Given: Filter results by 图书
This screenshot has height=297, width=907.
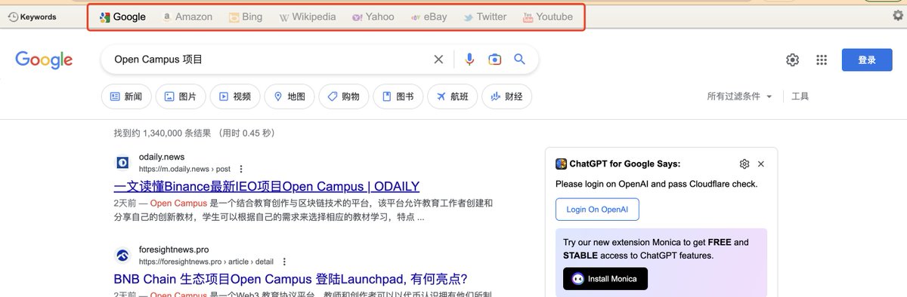Looking at the screenshot, I should pos(398,96).
